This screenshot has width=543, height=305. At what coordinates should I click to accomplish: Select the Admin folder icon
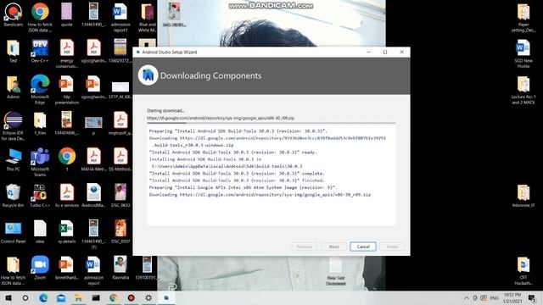click(x=14, y=87)
